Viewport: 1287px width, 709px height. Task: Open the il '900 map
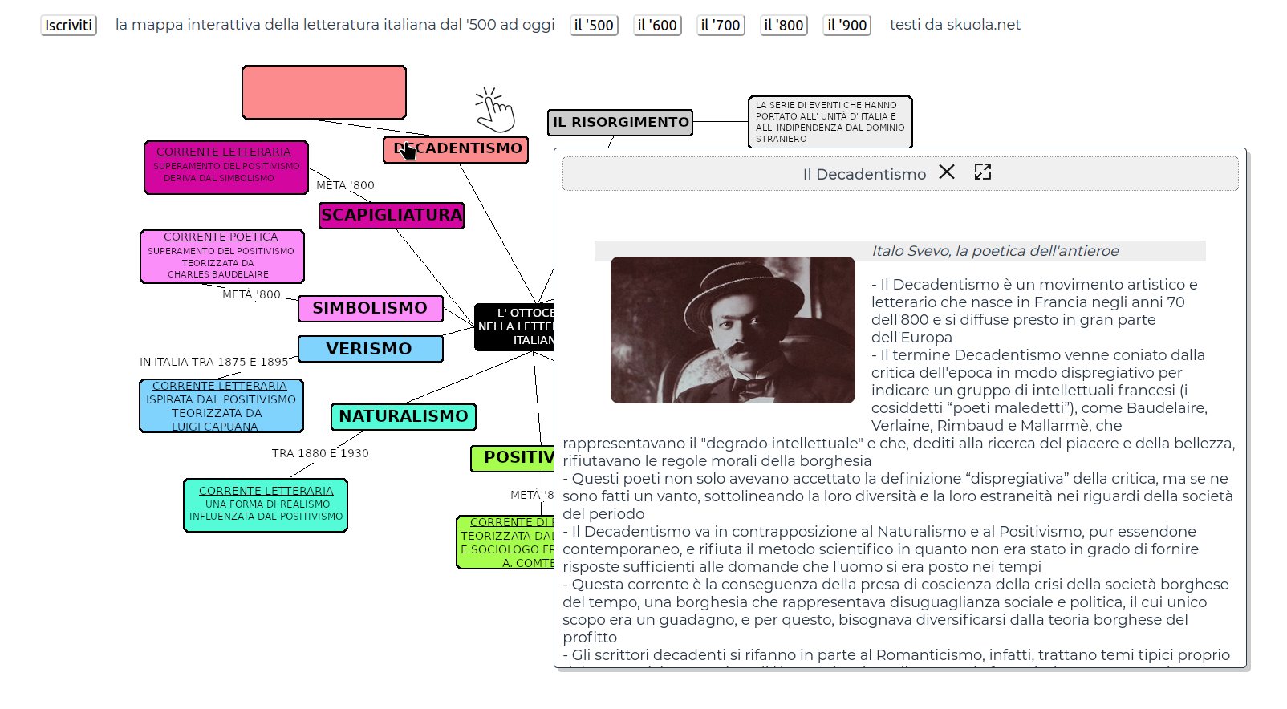847,26
